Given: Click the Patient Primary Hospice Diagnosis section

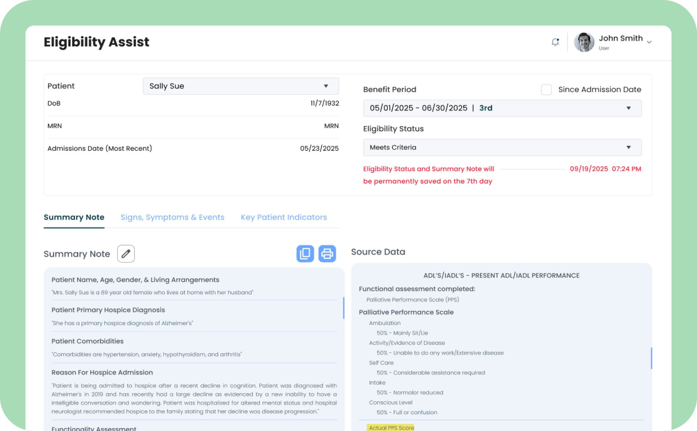Looking at the screenshot, I should 108,310.
